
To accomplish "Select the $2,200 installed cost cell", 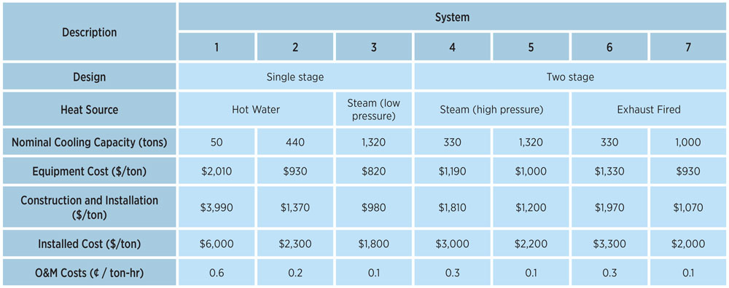I will point(531,243).
